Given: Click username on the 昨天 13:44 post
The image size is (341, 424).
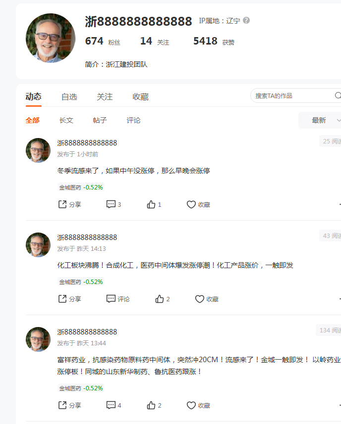Looking at the screenshot, I should pos(87,332).
